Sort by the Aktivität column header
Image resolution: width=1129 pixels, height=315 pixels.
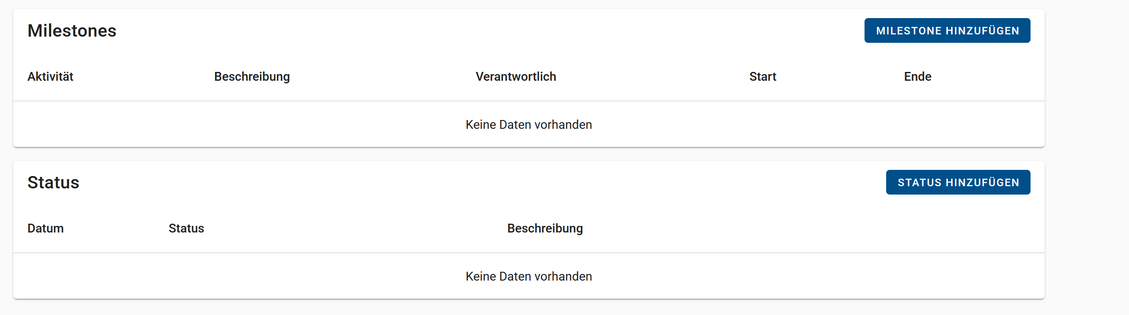click(x=50, y=76)
